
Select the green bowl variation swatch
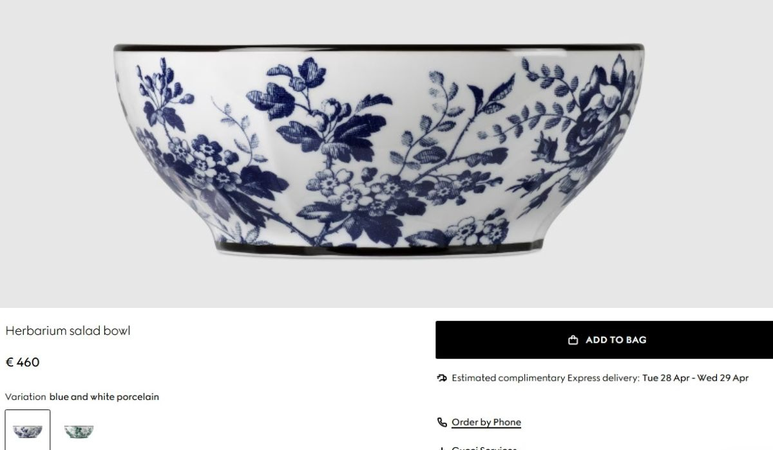pos(79,430)
